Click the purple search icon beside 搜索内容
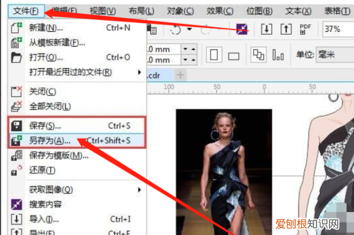Image resolution: width=354 pixels, height=235 pixels. pyautogui.click(x=17, y=204)
